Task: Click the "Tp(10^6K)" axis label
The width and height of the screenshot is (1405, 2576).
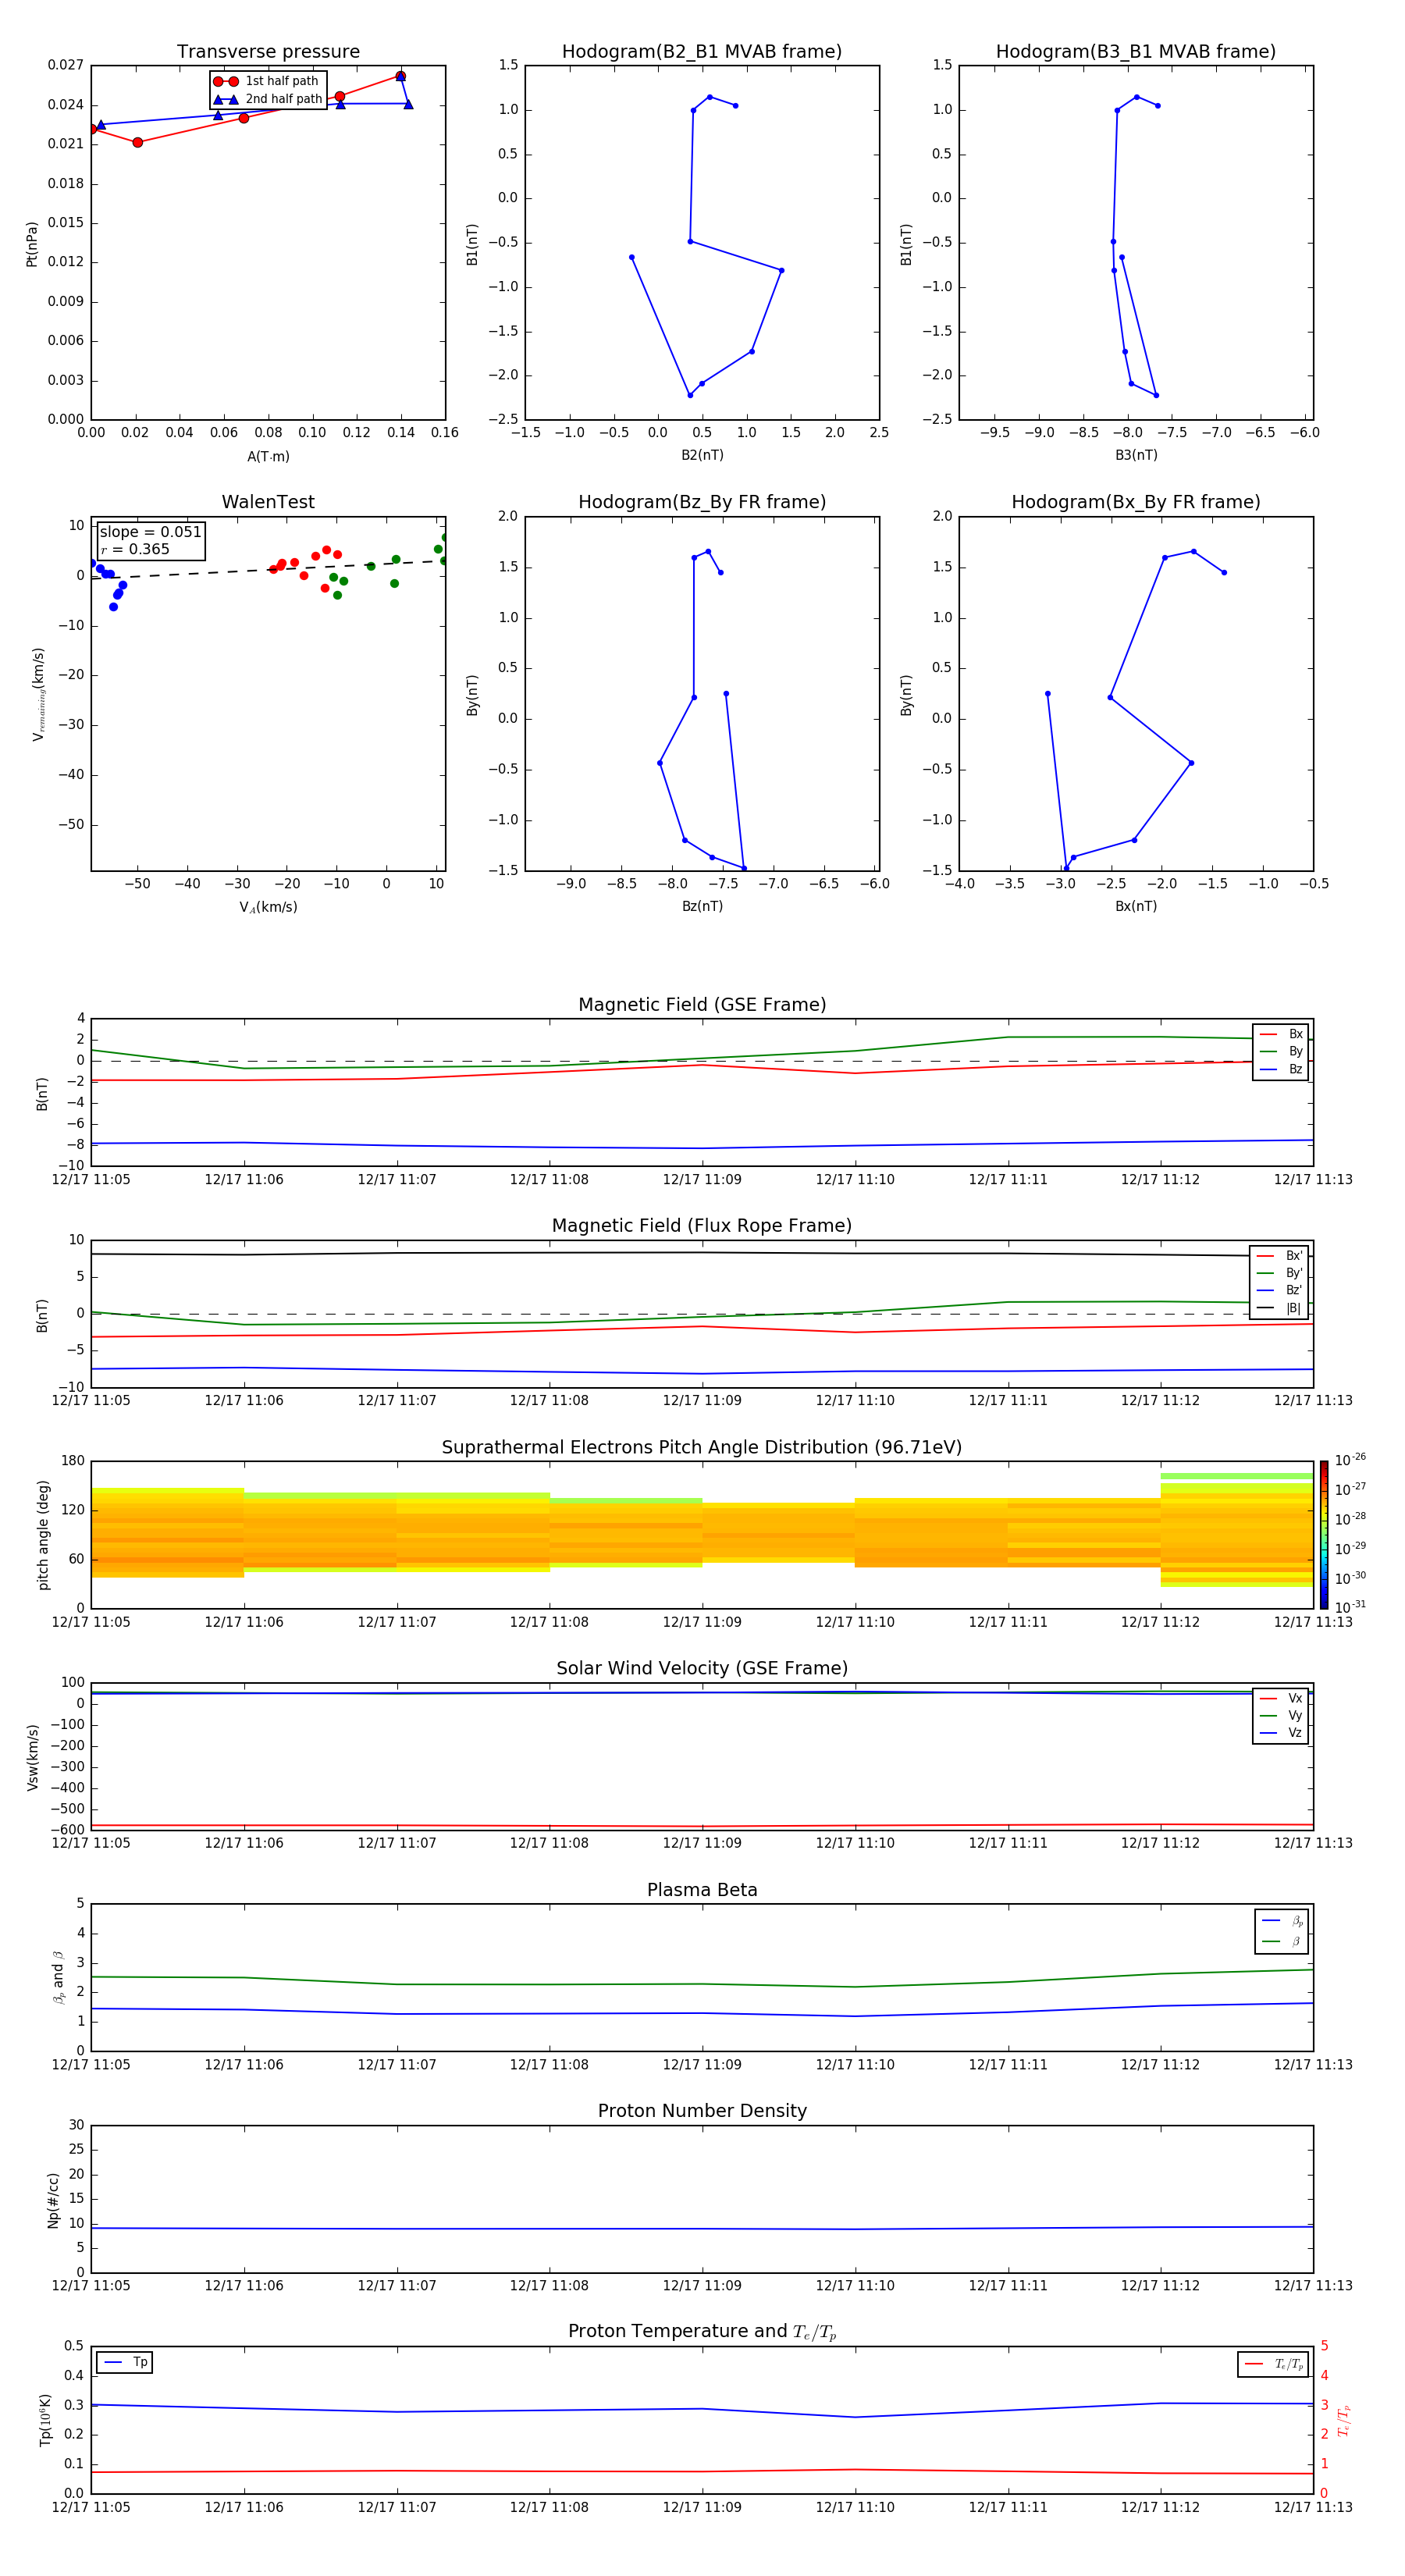Action: [45, 2420]
